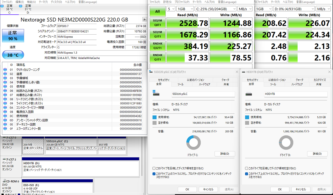Open the ディスク(D) menu in CrystalDiskInfo
Screen dimensions: 333x195
[x=56, y=2]
